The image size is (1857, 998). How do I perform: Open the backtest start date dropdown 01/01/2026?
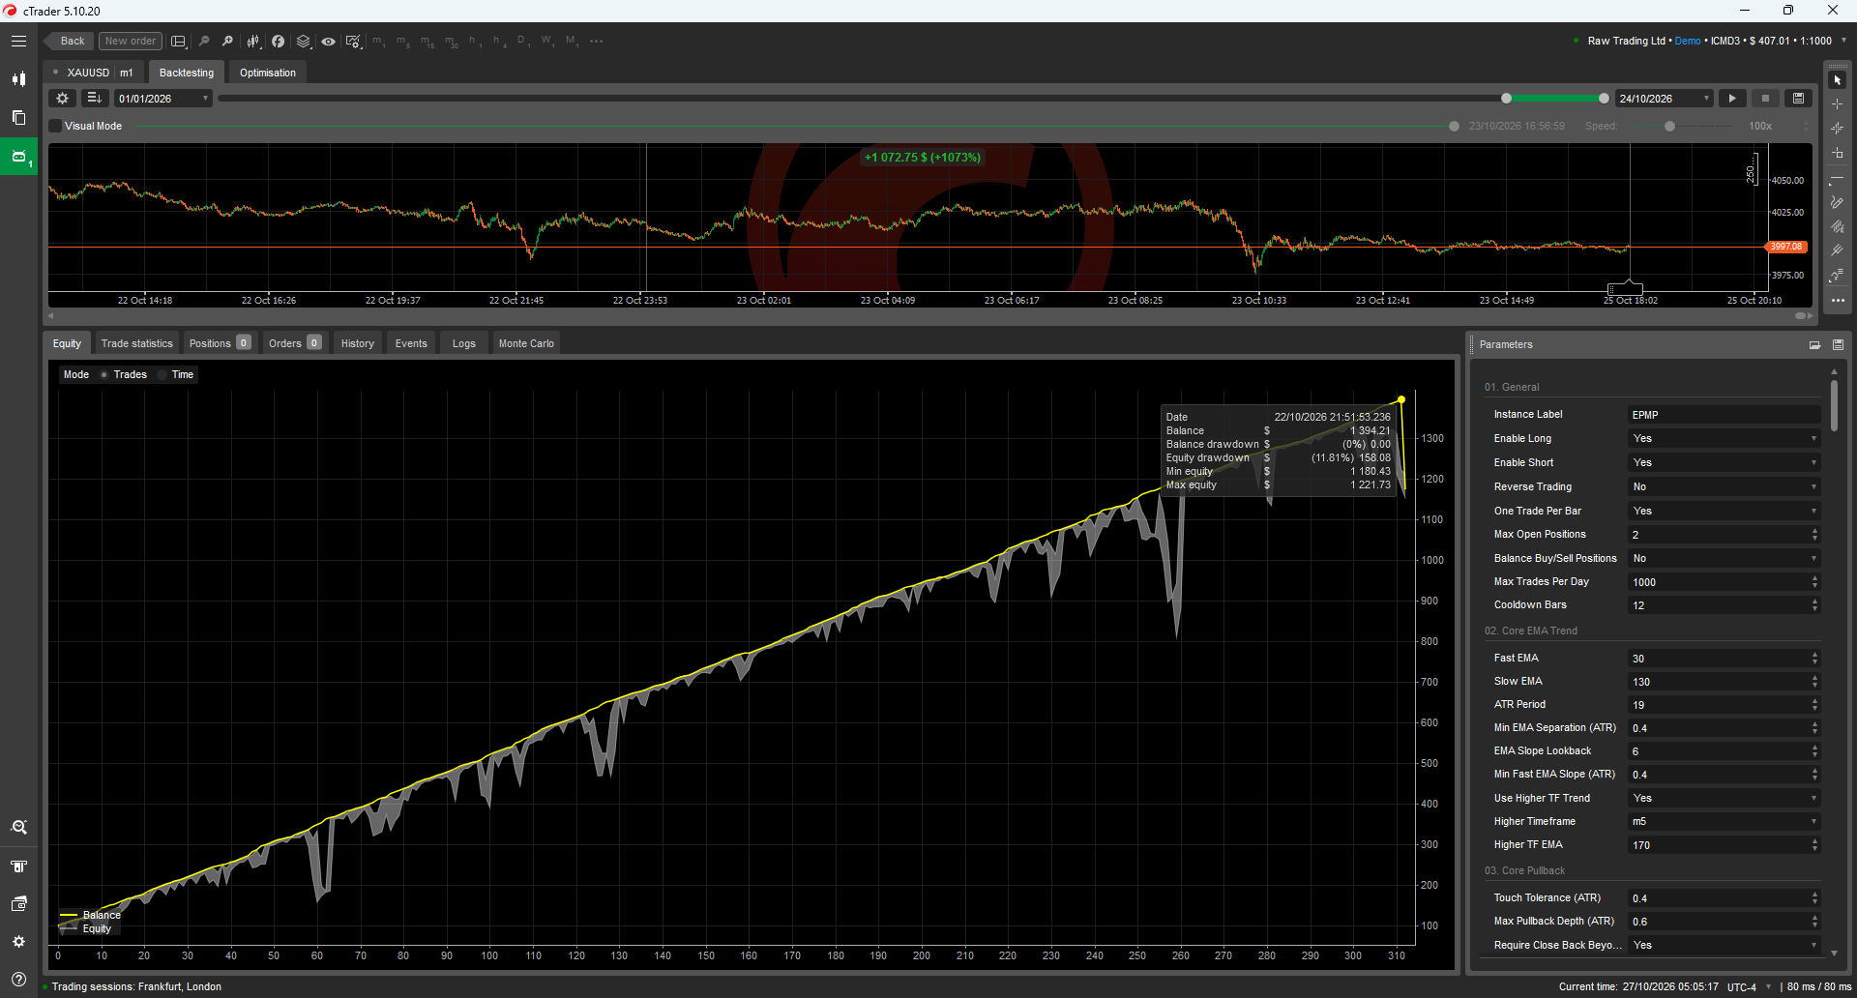[162, 99]
